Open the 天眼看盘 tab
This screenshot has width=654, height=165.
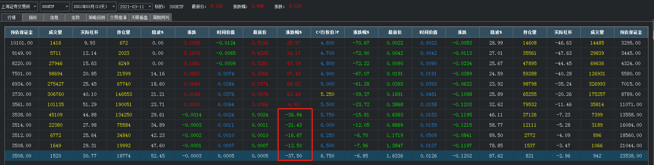(x=140, y=17)
